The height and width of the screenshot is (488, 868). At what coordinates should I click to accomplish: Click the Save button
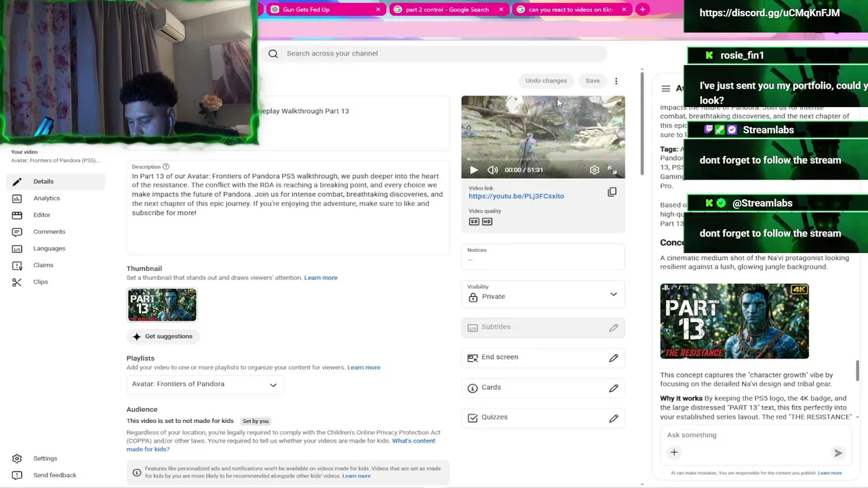point(593,81)
